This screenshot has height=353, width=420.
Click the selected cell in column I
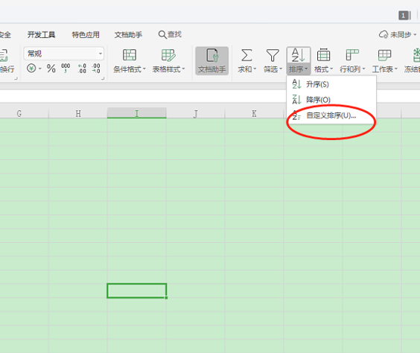point(136,290)
